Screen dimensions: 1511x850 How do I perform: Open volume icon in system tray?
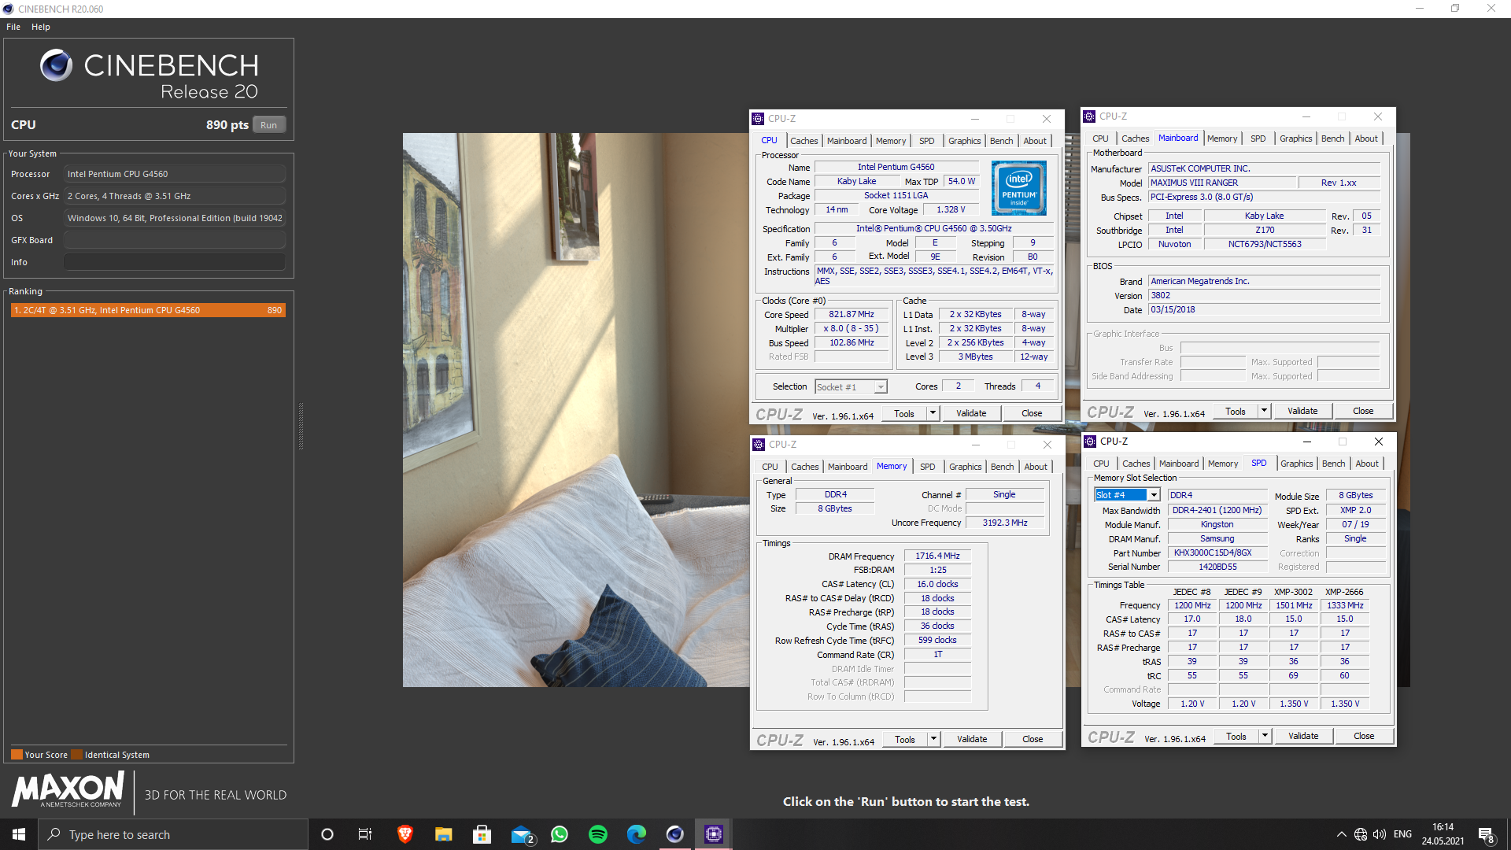tap(1379, 834)
